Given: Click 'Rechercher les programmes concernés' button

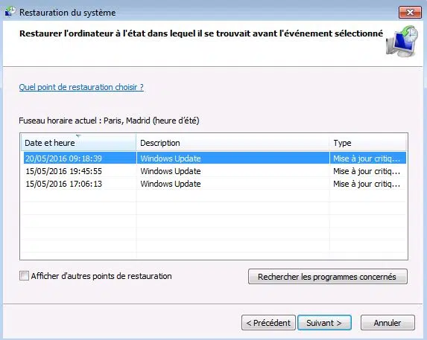Looking at the screenshot, I should [328, 277].
